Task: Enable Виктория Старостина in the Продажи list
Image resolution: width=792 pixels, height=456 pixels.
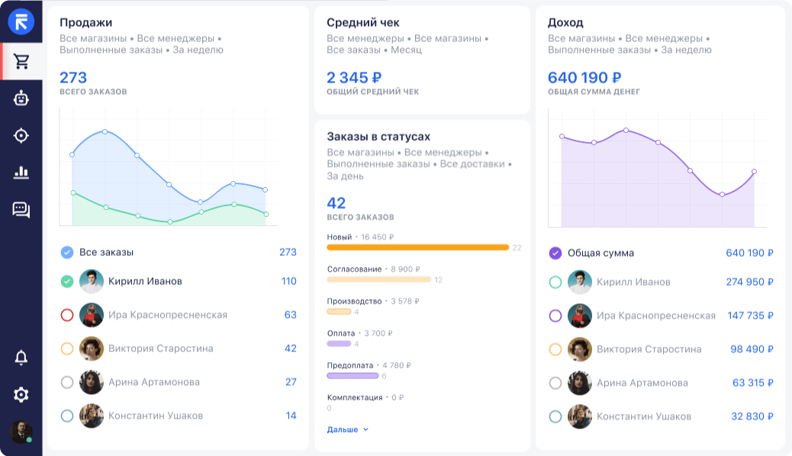Action: click(x=67, y=348)
